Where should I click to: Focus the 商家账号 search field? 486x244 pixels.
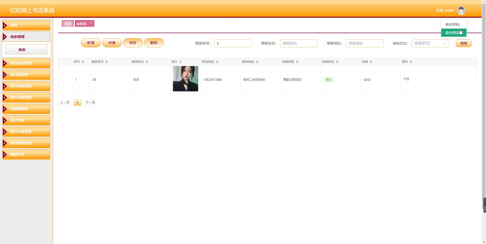233,43
